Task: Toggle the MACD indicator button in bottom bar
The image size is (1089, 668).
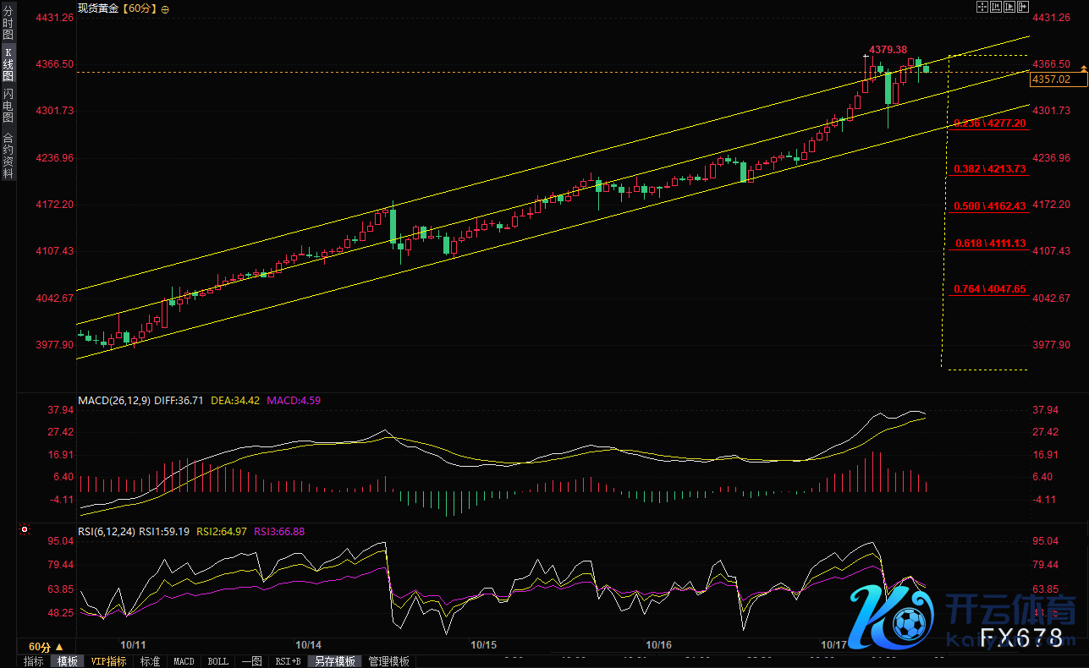Action: point(184,661)
